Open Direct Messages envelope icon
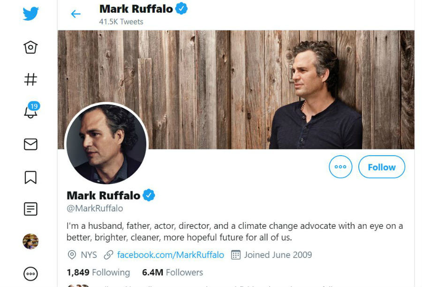Screen dimensions: 422x287 pos(30,144)
